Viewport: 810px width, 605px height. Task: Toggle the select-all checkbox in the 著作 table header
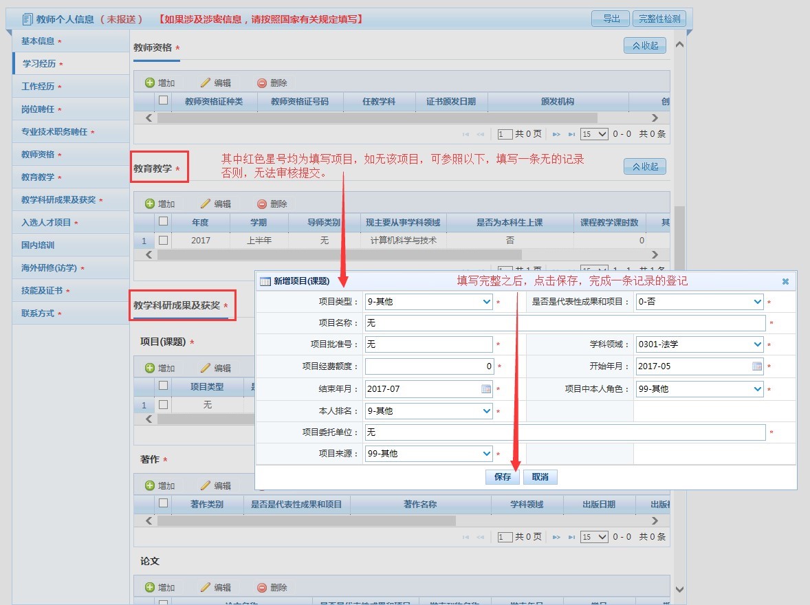pyautogui.click(x=163, y=503)
